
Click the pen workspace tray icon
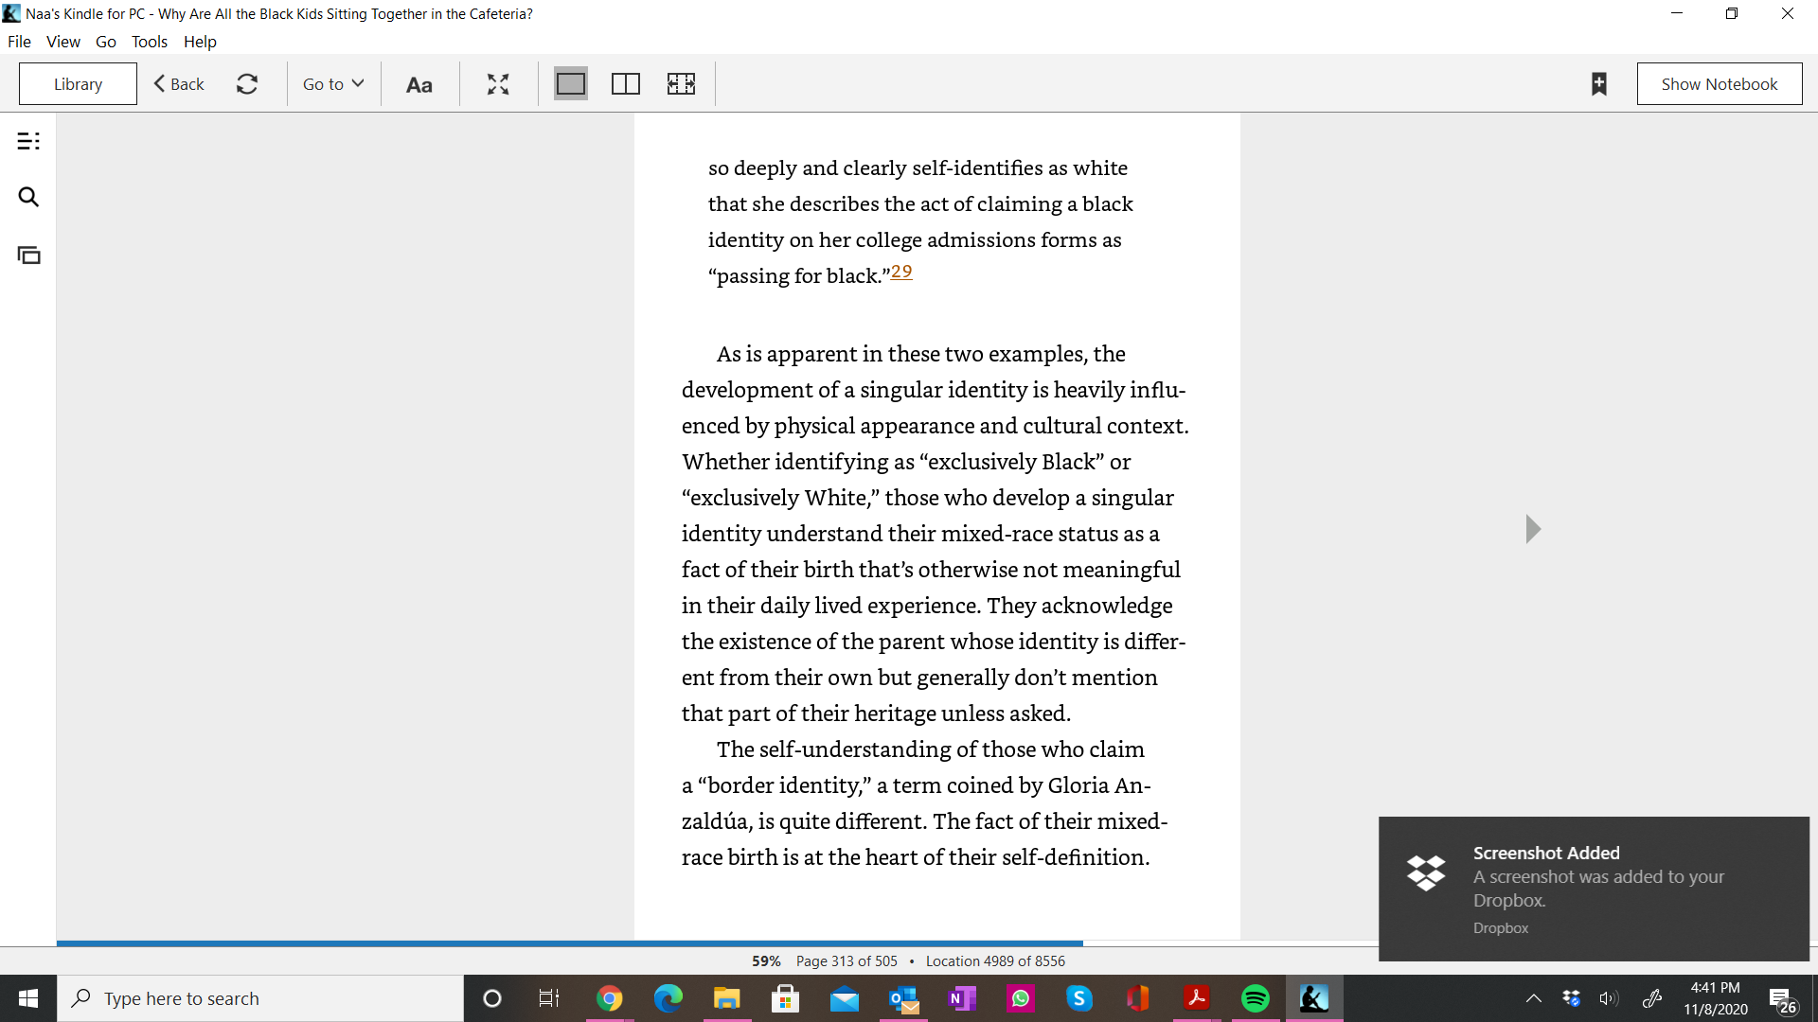(1652, 998)
